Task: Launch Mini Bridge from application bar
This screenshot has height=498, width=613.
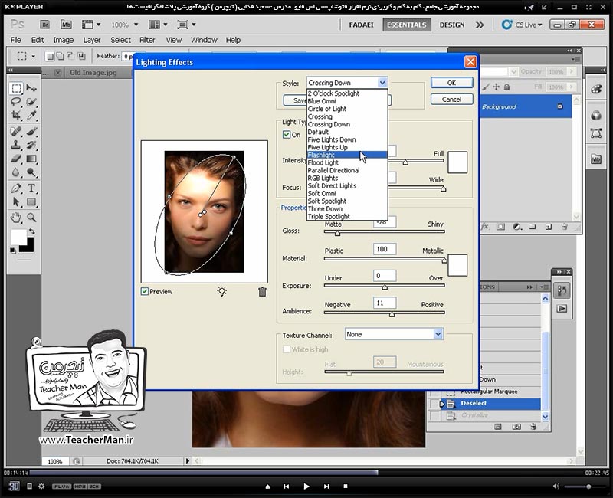Action: pyautogui.click(x=66, y=25)
